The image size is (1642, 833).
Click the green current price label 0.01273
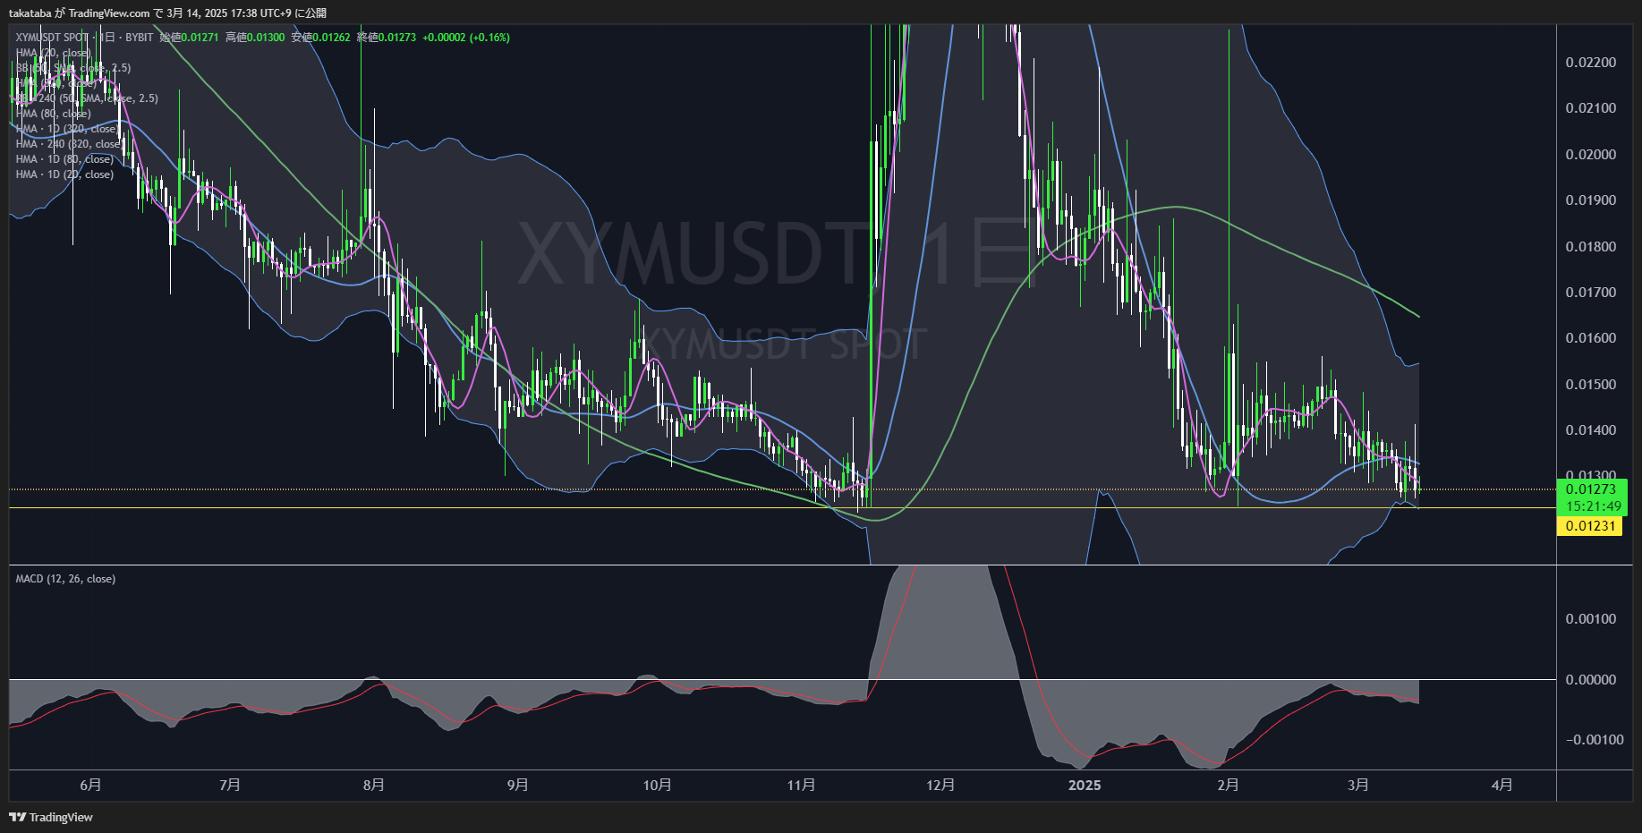pyautogui.click(x=1591, y=489)
